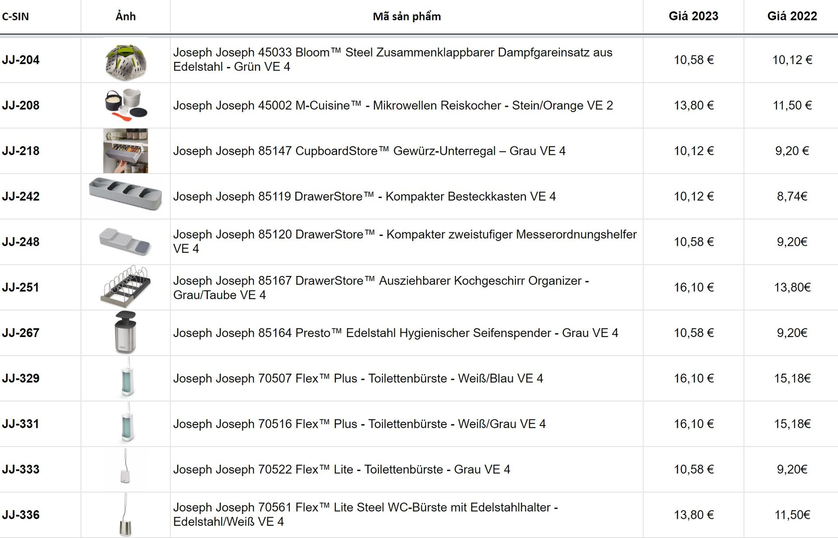Viewport: 838px width, 538px height.
Task: Select the M-Cuisine rice cooker thumbnail
Action: pyautogui.click(x=126, y=105)
